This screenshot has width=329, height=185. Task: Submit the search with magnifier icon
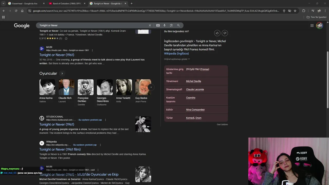178,25
